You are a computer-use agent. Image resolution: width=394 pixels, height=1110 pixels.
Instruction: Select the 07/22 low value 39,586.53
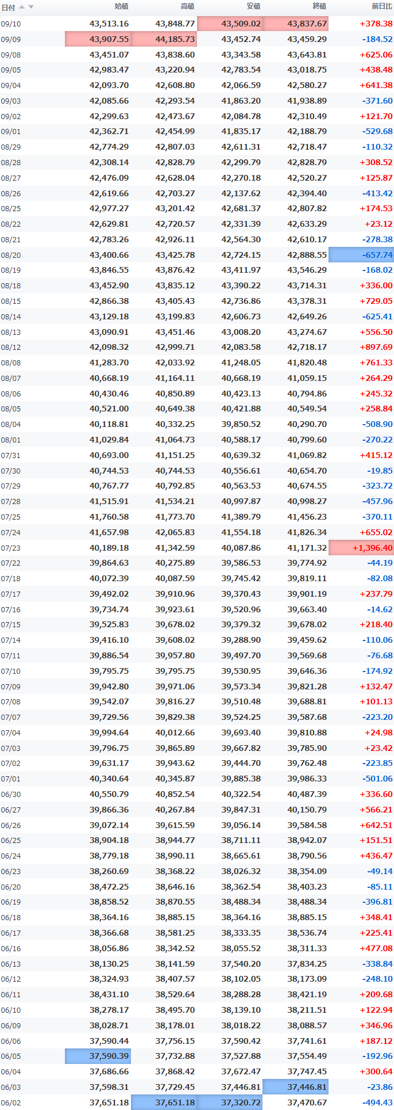pyautogui.click(x=241, y=563)
